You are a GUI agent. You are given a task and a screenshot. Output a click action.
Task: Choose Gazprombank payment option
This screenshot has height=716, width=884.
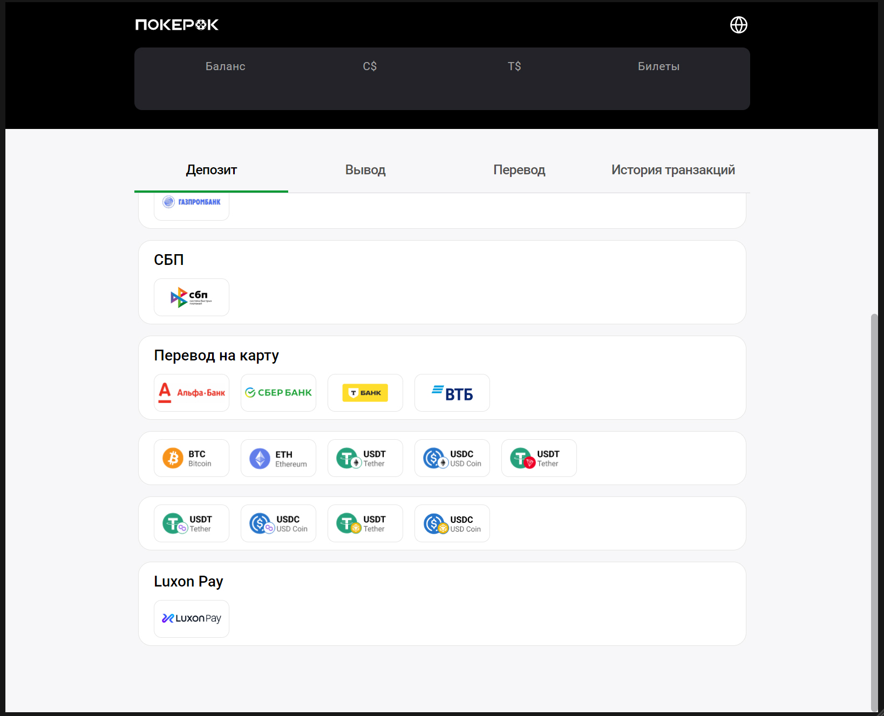[192, 203]
